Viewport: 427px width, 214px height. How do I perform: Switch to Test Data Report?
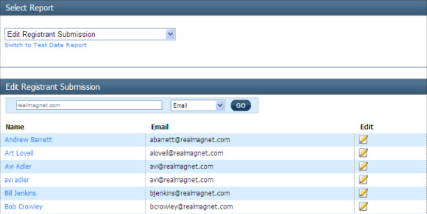[45, 45]
